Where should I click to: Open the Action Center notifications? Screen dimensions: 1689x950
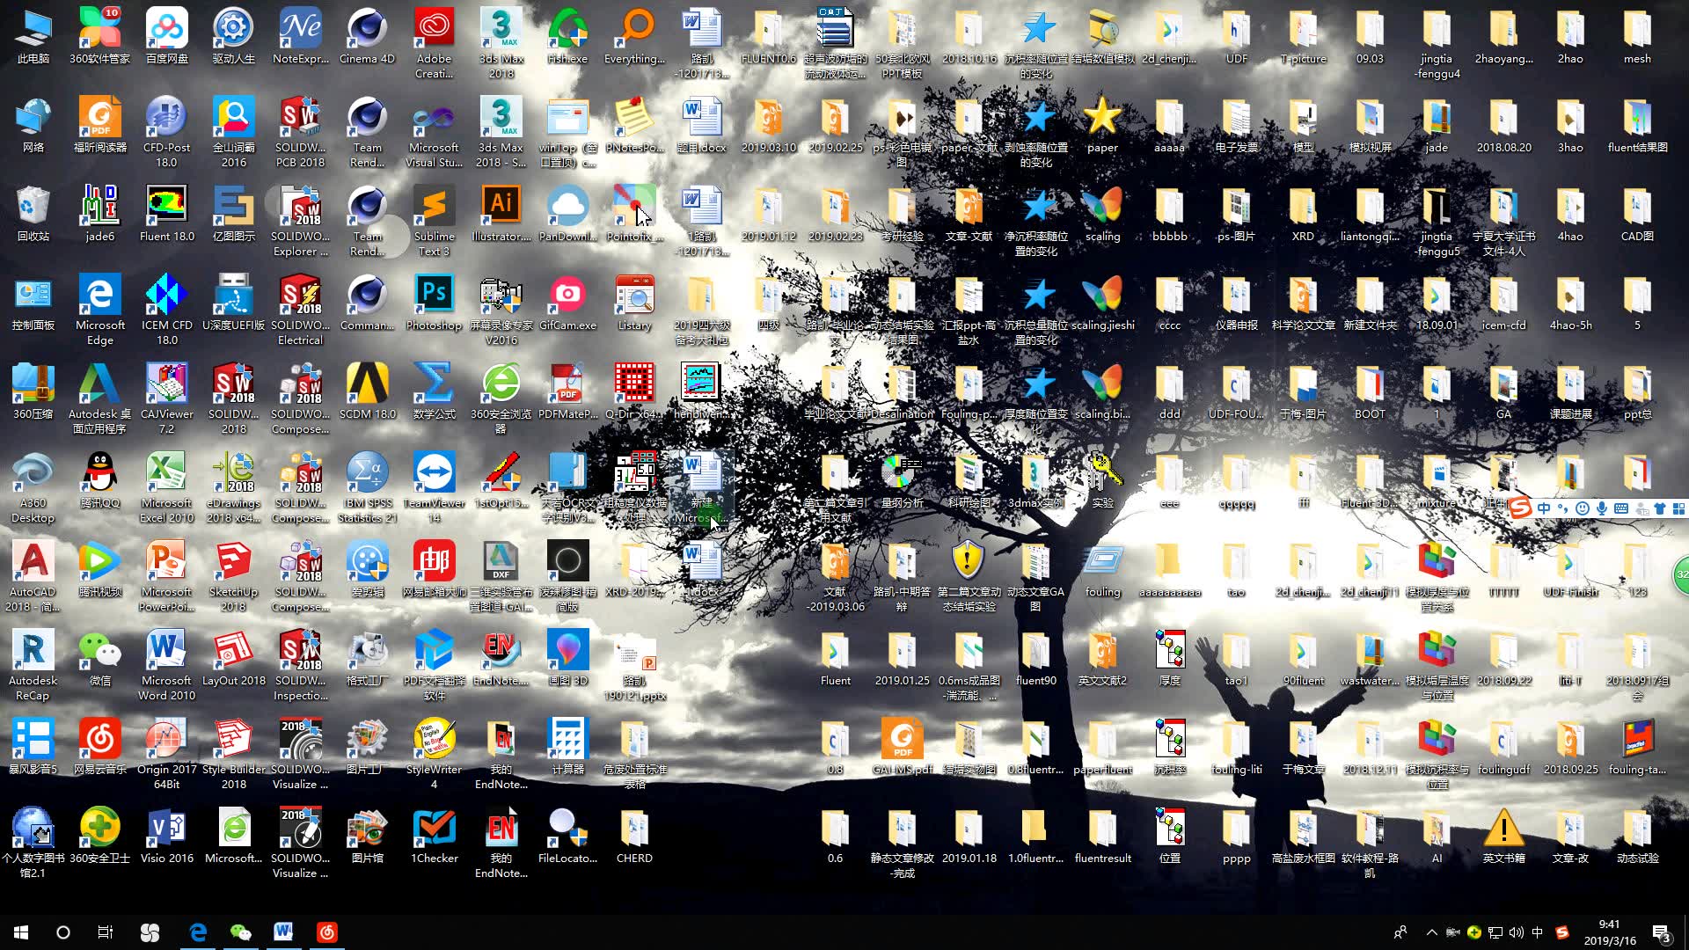click(1662, 932)
